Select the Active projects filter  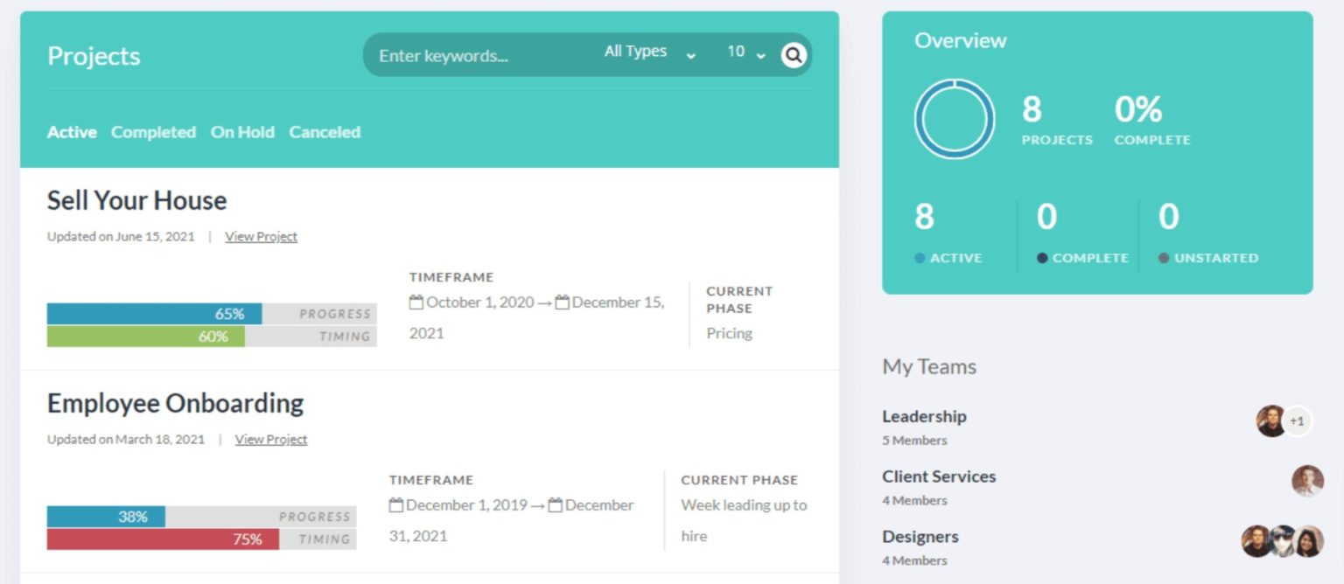pos(72,132)
